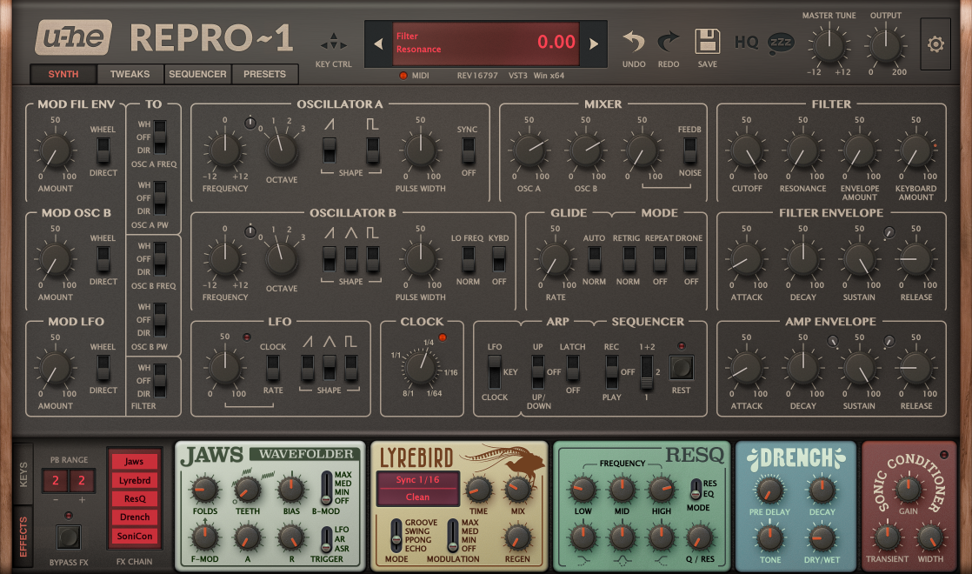Click the Filter Resonance value display
Image resolution: width=972 pixels, height=574 pixels.
485,43
